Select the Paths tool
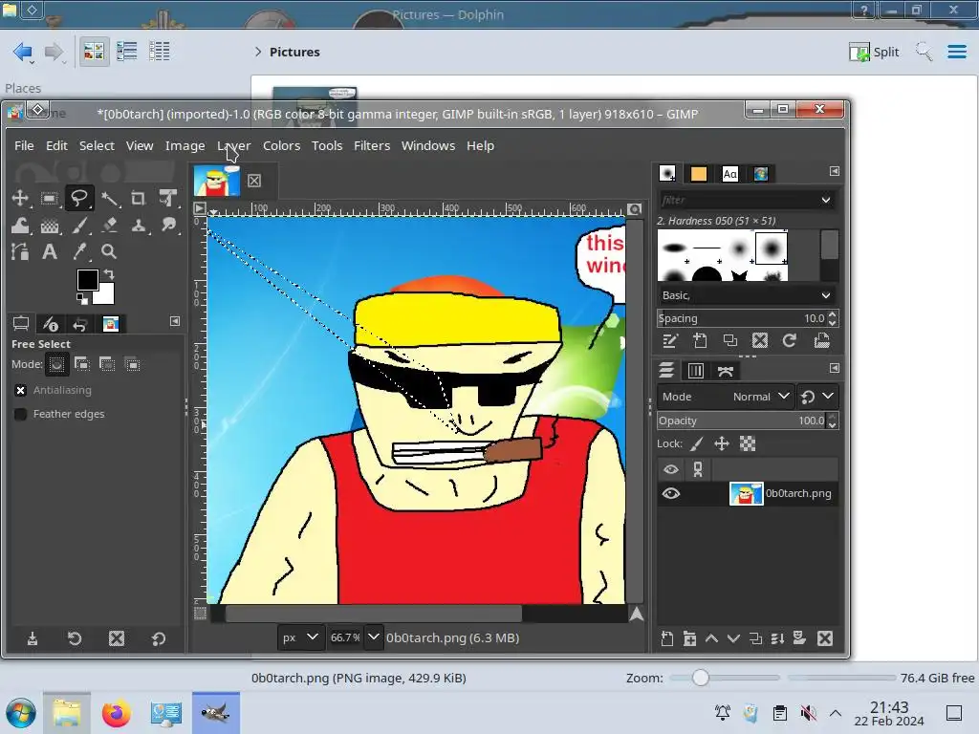979x734 pixels. point(20,251)
